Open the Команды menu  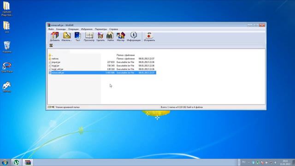tap(61, 29)
